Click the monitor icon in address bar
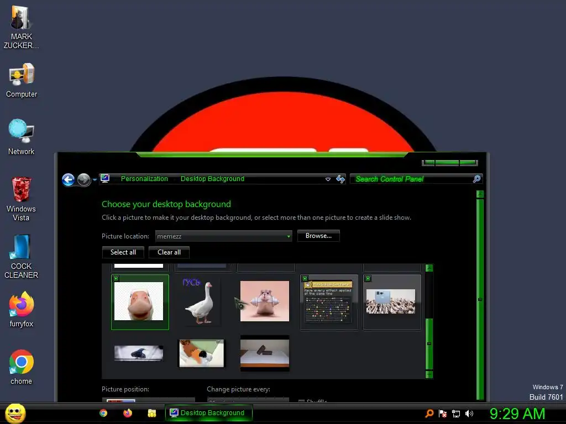 pyautogui.click(x=105, y=178)
